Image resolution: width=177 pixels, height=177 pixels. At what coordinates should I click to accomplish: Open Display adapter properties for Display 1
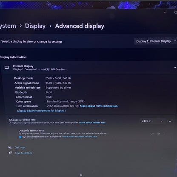[x=41, y=111]
